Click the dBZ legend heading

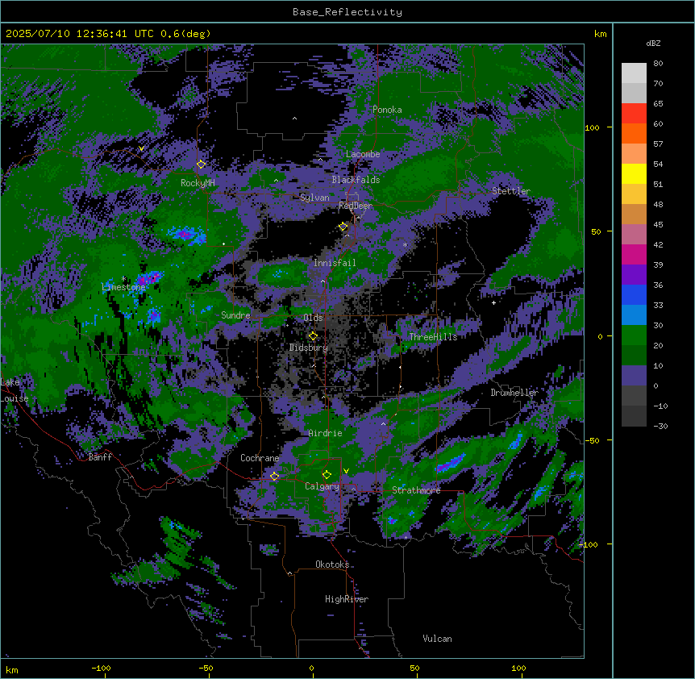pyautogui.click(x=653, y=44)
